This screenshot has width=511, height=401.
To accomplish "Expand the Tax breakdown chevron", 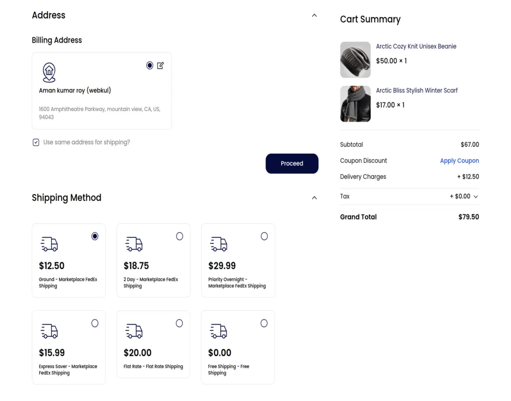I will [476, 196].
